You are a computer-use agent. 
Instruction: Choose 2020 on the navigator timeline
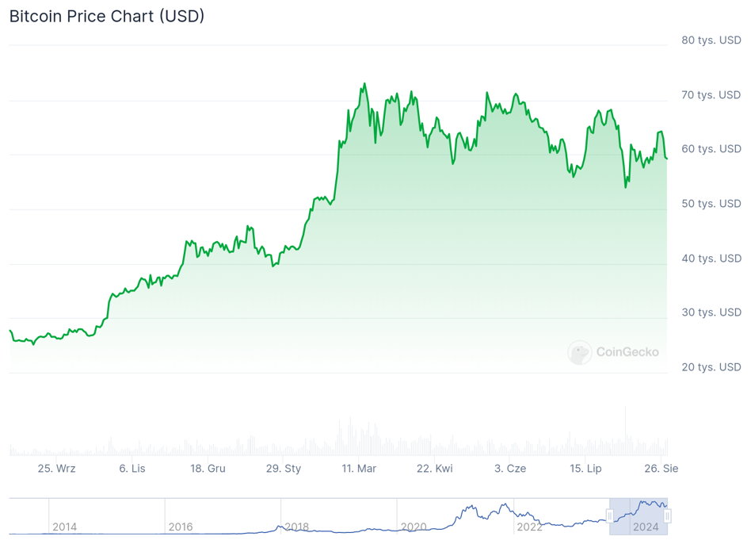click(x=413, y=527)
